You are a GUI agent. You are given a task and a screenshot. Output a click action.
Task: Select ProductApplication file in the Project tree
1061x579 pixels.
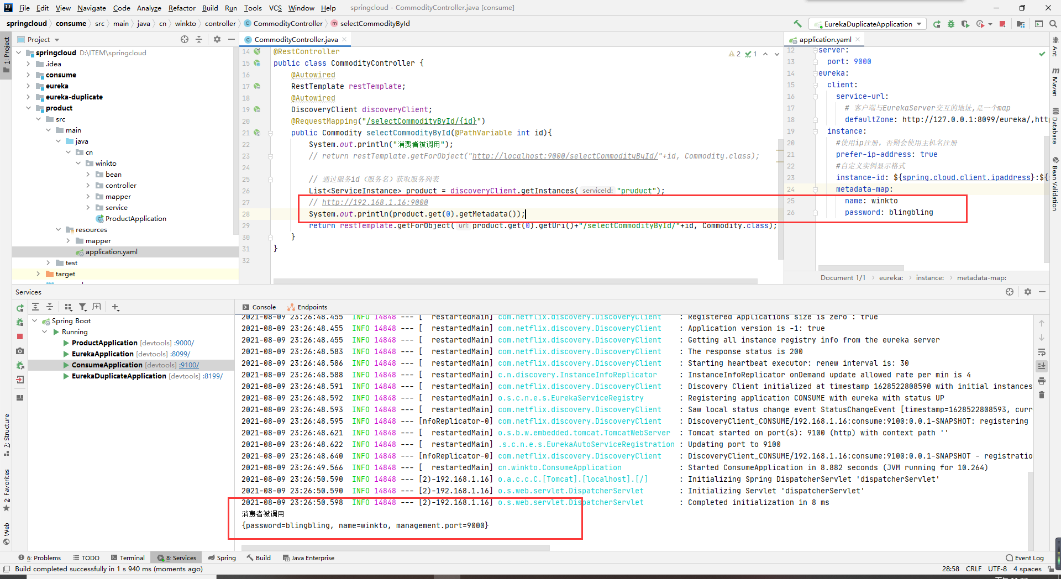point(136,218)
